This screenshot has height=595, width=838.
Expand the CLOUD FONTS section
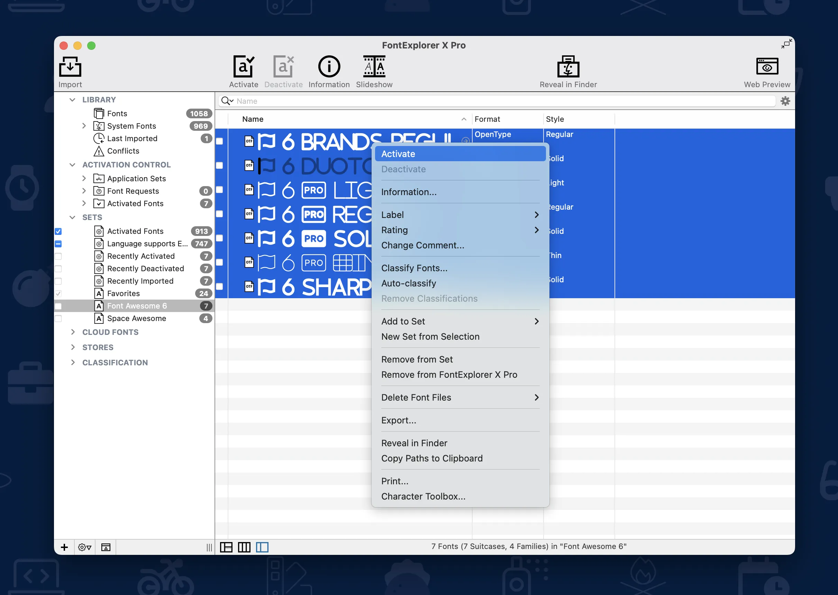click(72, 332)
